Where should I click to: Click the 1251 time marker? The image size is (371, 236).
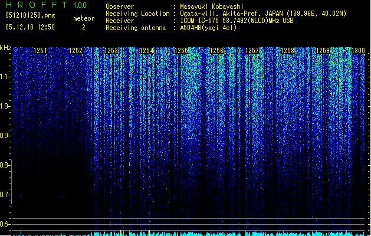pos(40,51)
